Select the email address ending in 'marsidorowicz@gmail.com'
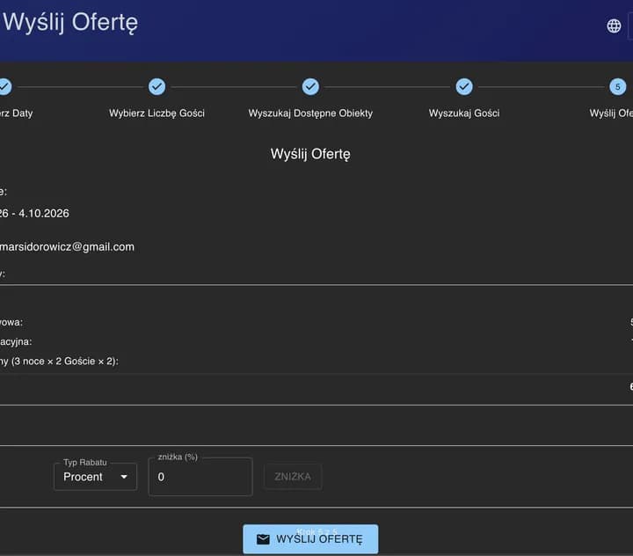The width and height of the screenshot is (633, 556). click(x=67, y=247)
